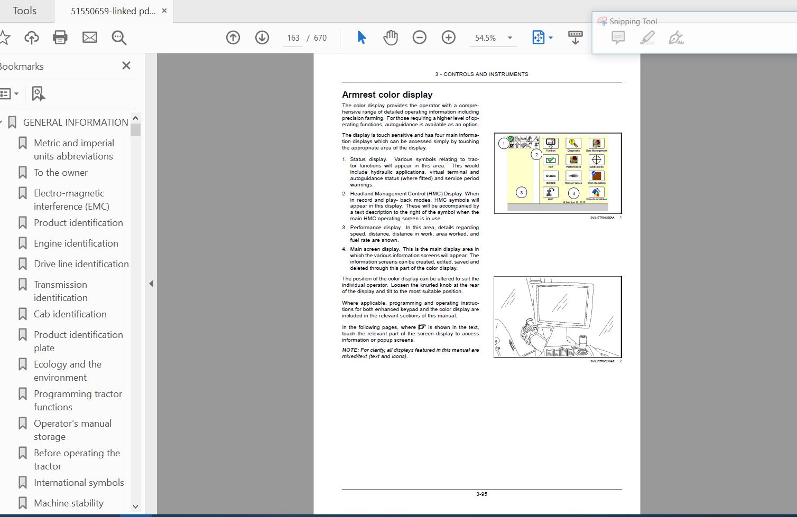Click the armrest display screen diagram figure
Screen dimensions: 797x517
pos(558,173)
